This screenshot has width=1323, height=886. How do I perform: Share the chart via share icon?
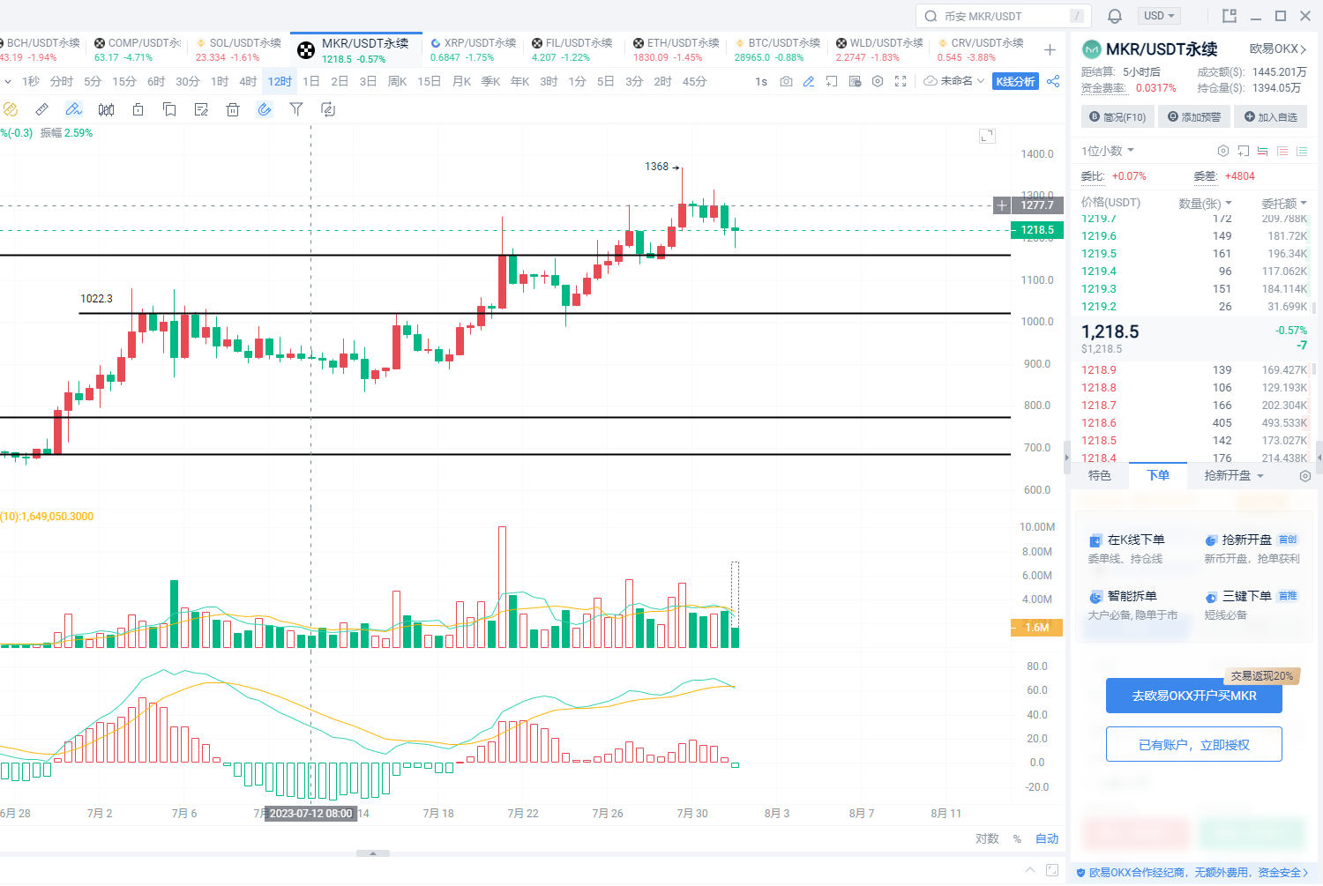click(x=1053, y=81)
